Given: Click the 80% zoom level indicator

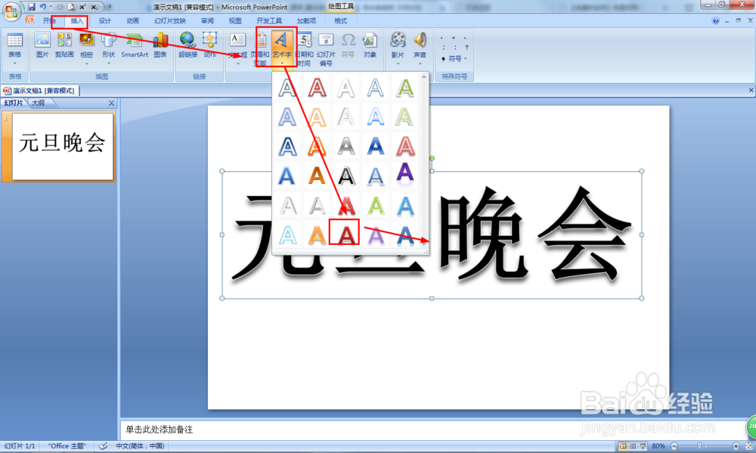Looking at the screenshot, I should [x=658, y=446].
